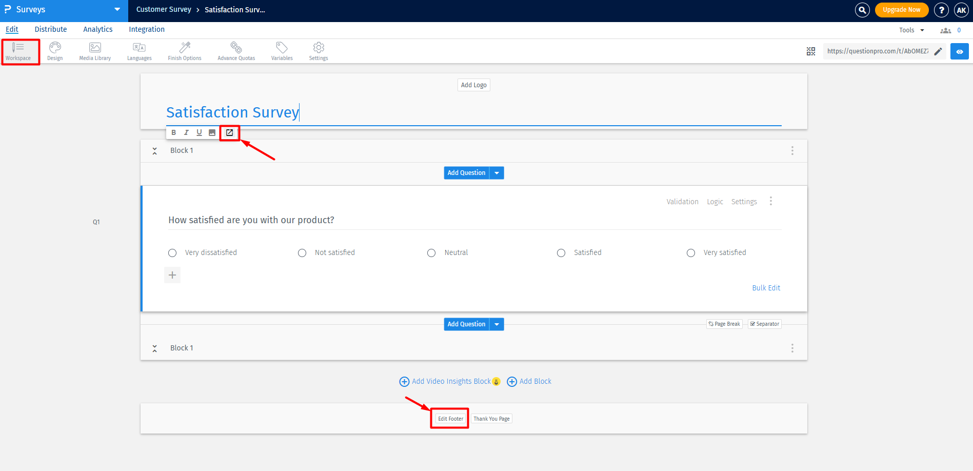Viewport: 973px width, 471px height.
Task: Select the Very satisfied radio option
Action: [691, 252]
